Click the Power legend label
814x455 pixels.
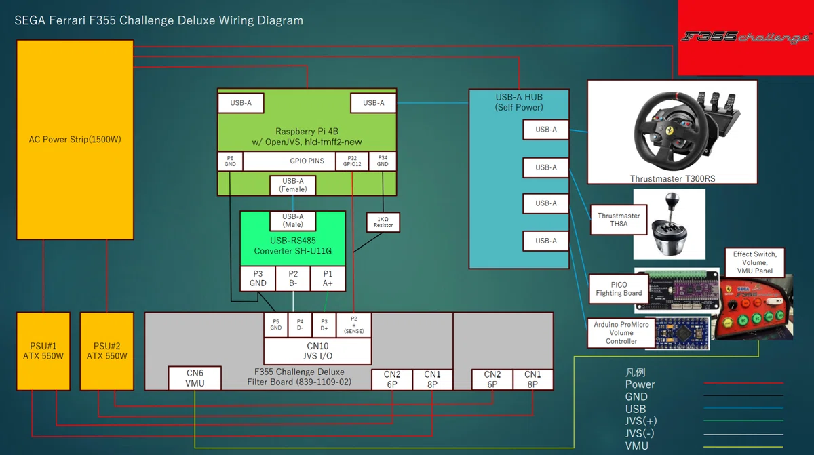(x=640, y=384)
